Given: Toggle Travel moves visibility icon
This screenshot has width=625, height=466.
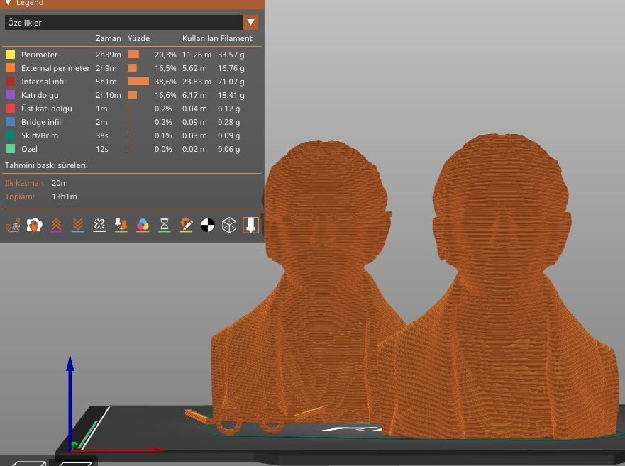Looking at the screenshot, I should tap(13, 225).
